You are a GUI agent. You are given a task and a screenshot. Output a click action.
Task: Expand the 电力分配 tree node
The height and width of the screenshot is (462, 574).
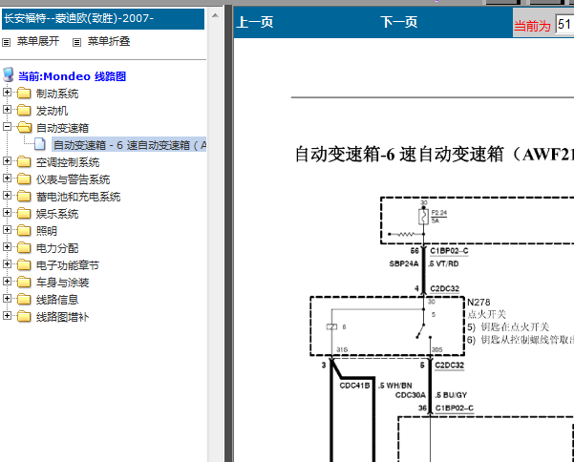[x=7, y=247]
